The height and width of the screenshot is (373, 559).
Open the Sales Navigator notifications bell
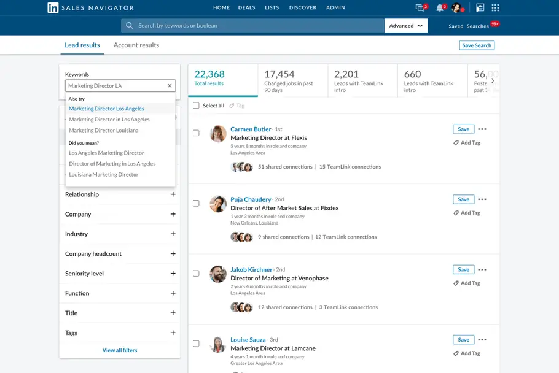pyautogui.click(x=439, y=7)
